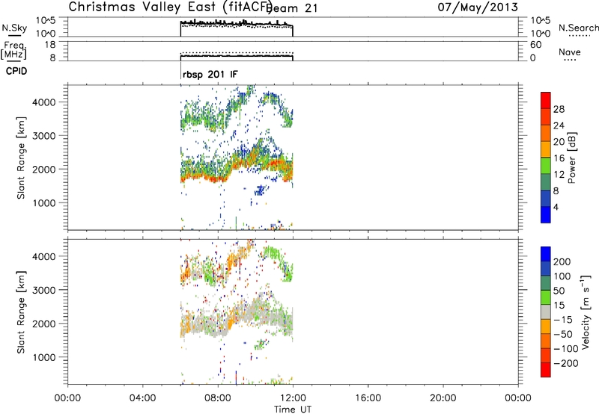Select the date '07/May/2013'
This screenshot has width=599, height=414.
coord(478,7)
